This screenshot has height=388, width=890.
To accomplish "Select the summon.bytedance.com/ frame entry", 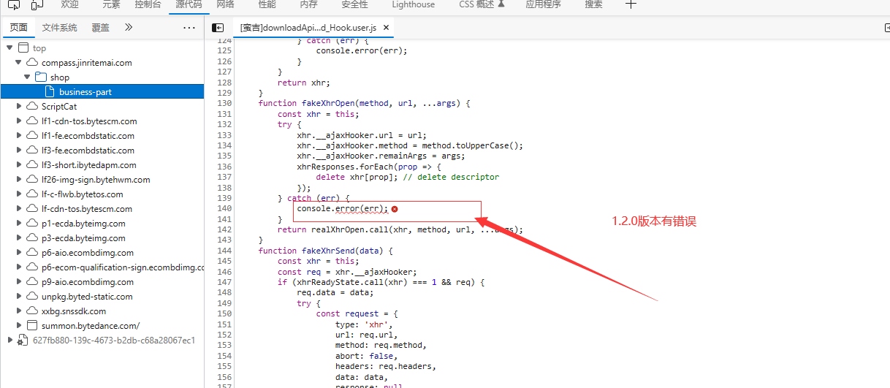I will tap(90, 326).
